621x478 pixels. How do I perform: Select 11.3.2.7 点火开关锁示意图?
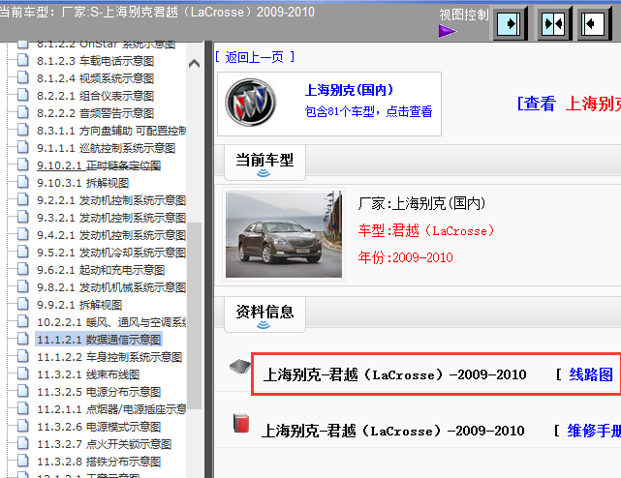coord(105,444)
